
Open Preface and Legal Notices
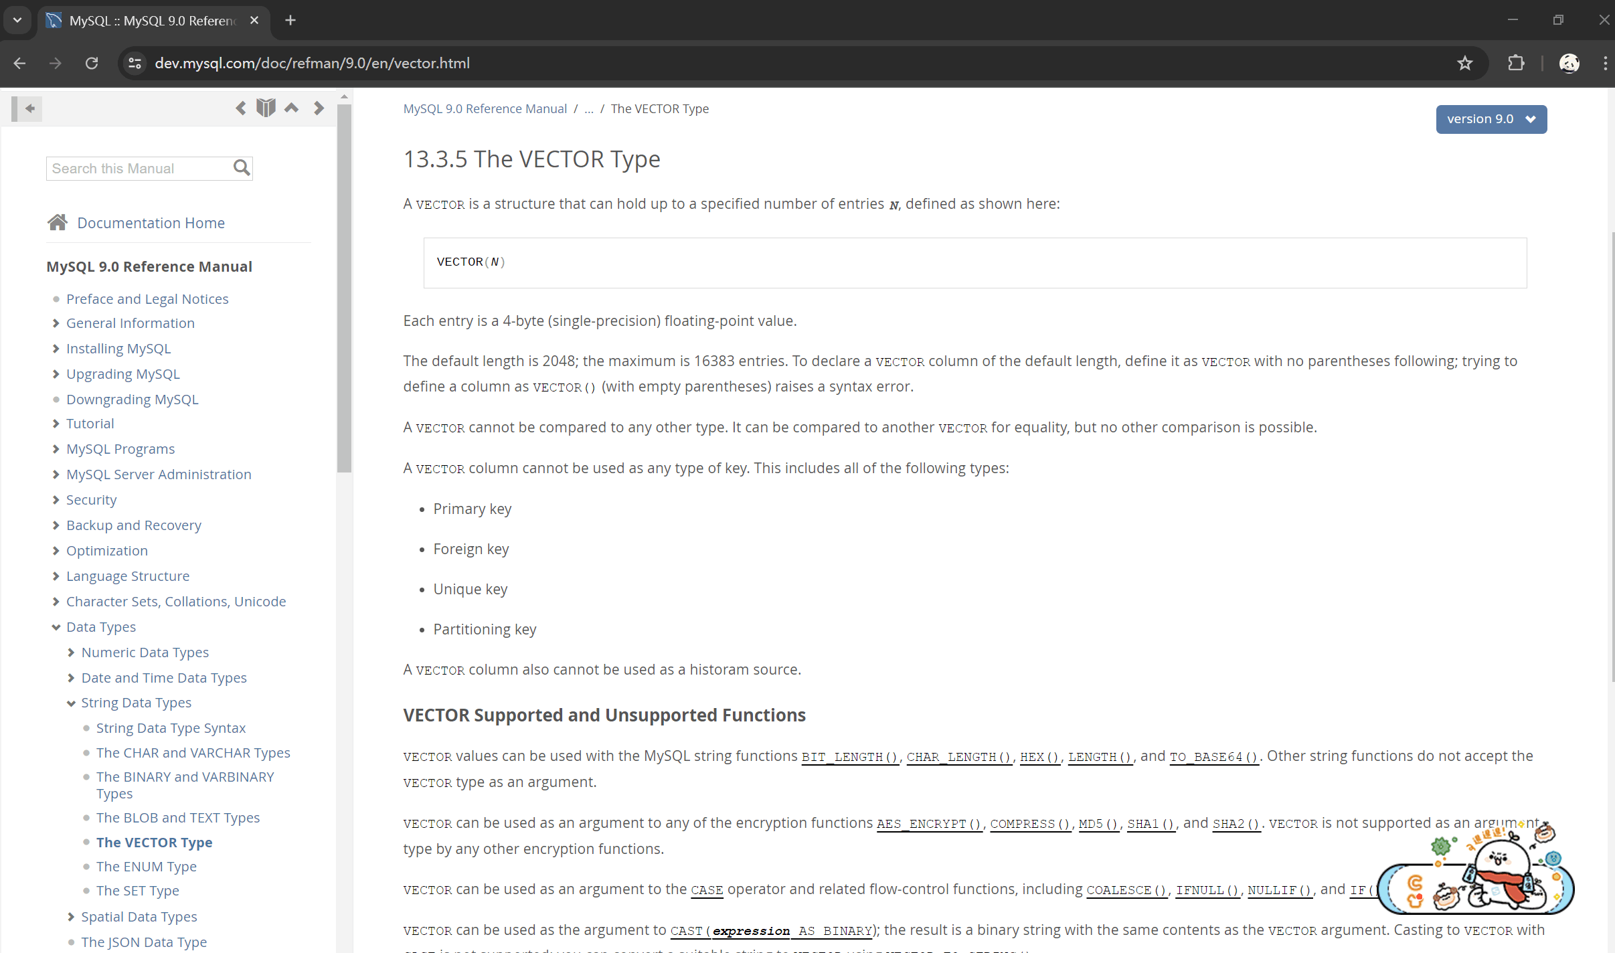147,299
